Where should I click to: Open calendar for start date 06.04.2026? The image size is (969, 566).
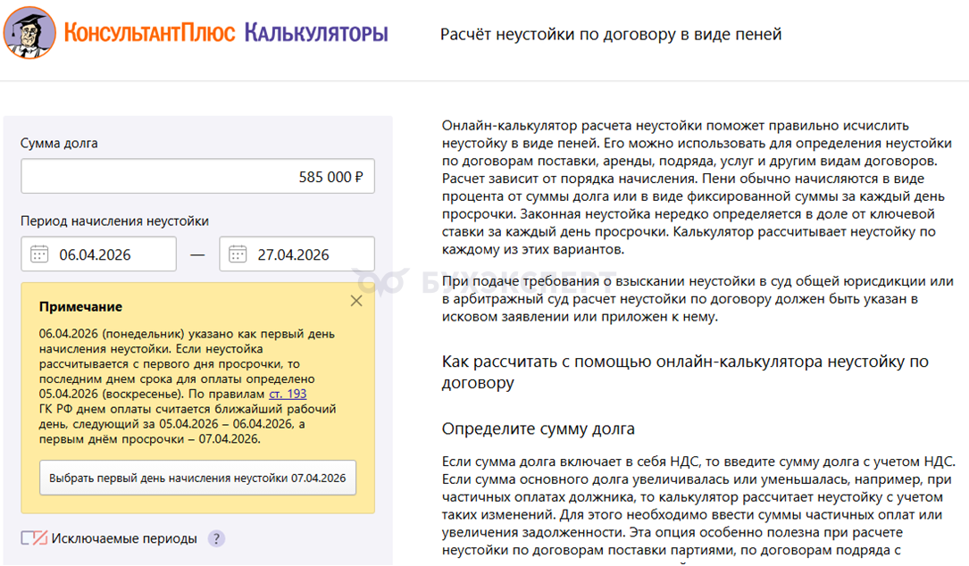39,254
